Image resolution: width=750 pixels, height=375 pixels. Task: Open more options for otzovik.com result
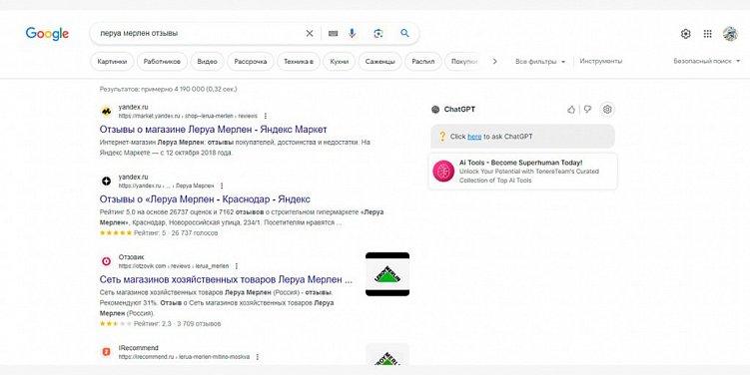tap(236, 265)
